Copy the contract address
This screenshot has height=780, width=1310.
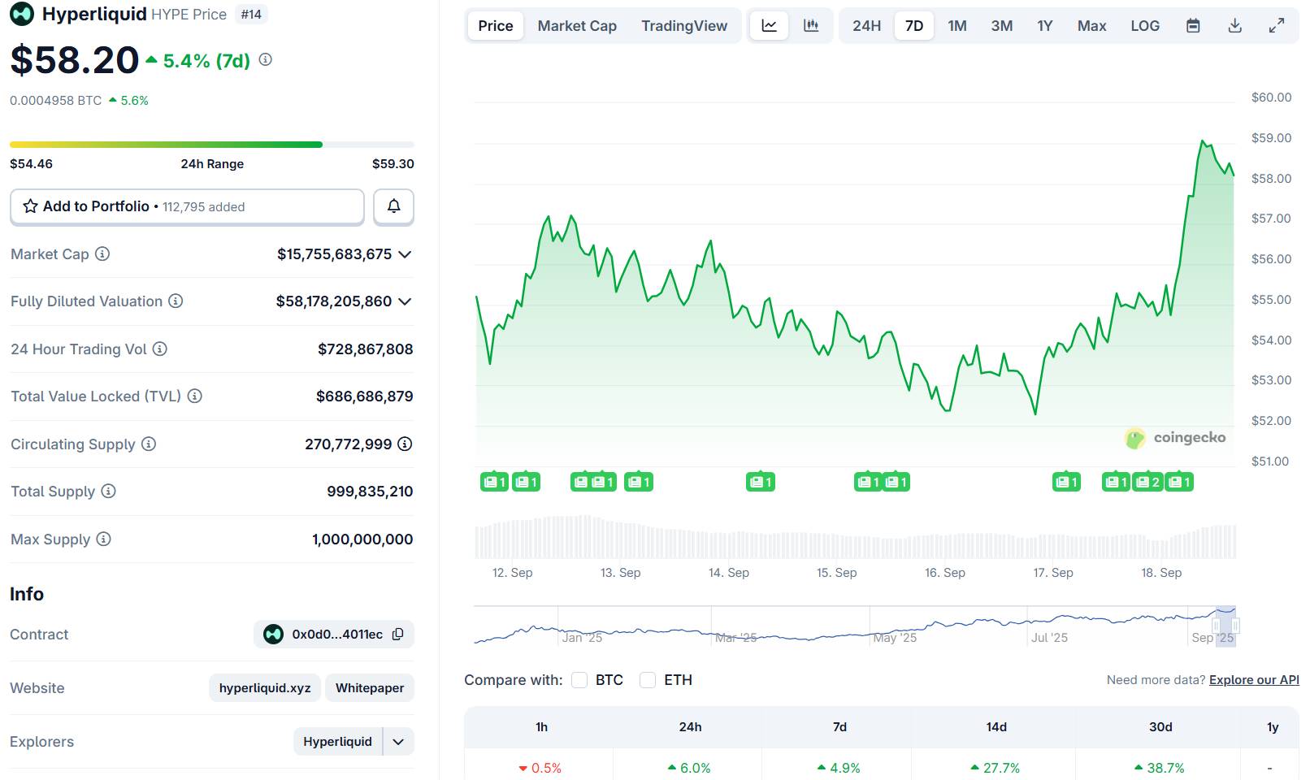[x=398, y=634]
